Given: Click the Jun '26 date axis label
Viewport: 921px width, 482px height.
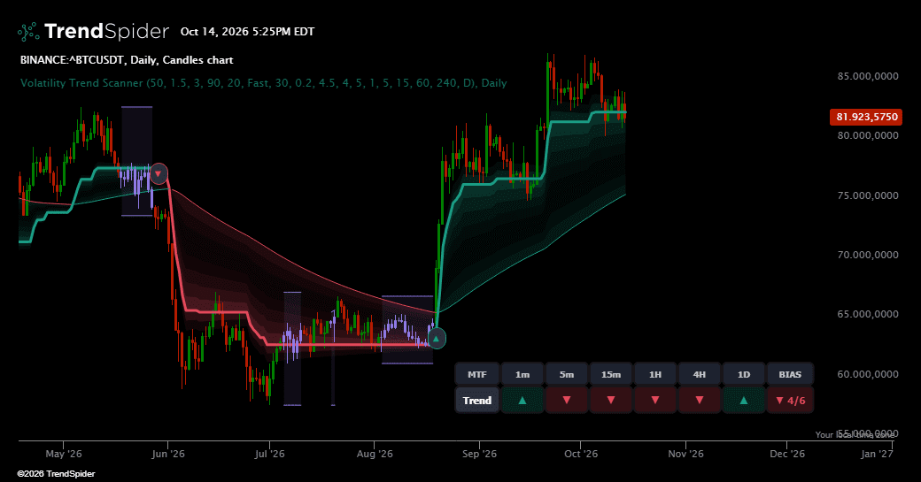Looking at the screenshot, I should point(168,454).
